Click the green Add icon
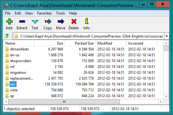This screenshot has width=173, height=115. click(9, 22)
